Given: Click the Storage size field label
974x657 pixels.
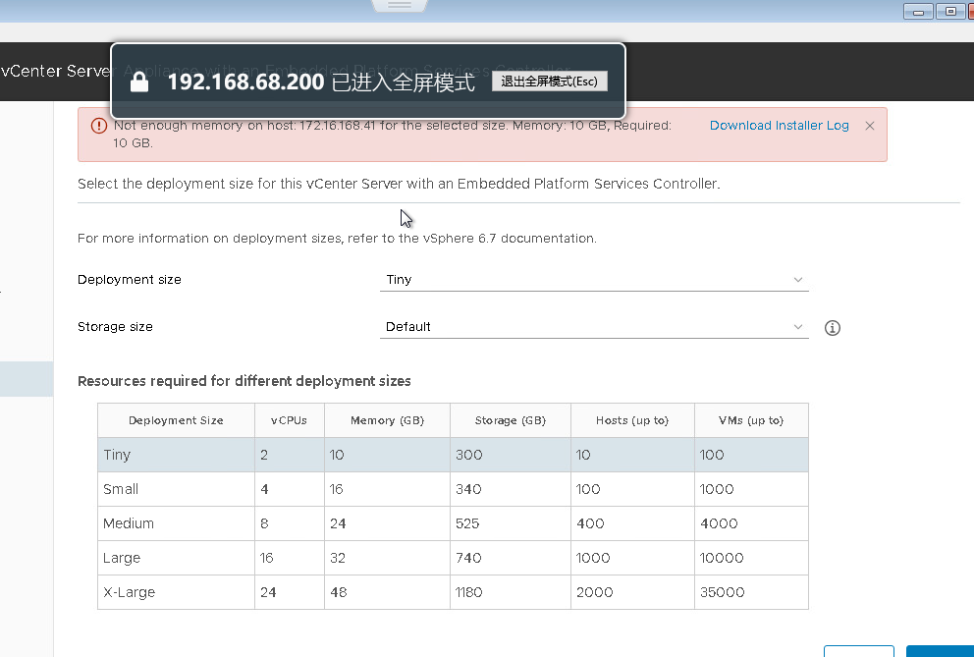Looking at the screenshot, I should pos(115,327).
